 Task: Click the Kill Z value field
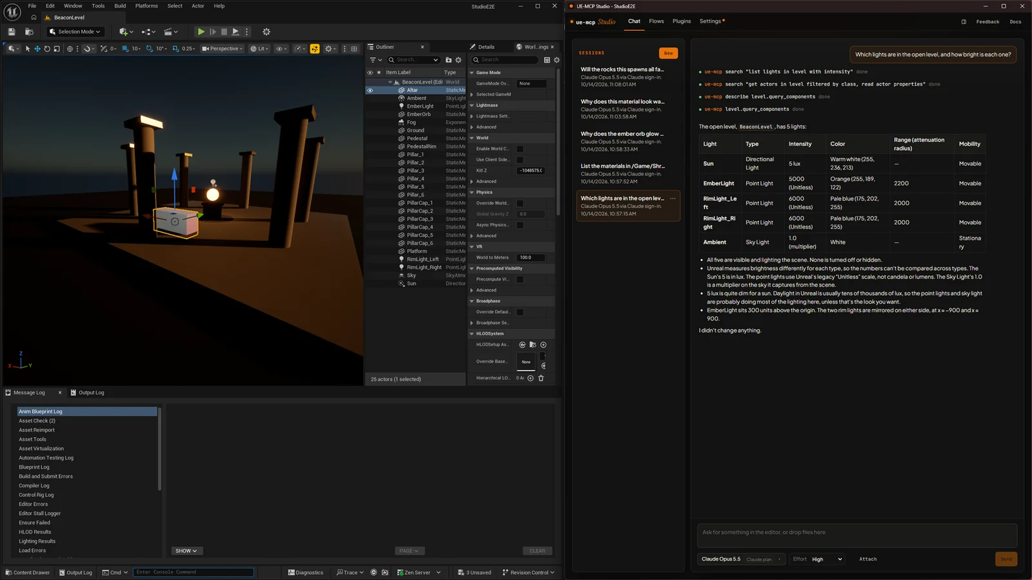click(531, 171)
